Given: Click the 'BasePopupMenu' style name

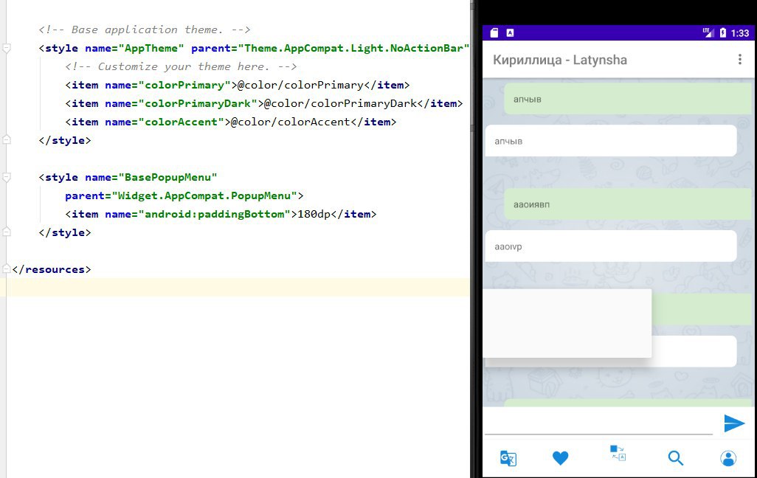Looking at the screenshot, I should point(167,177).
